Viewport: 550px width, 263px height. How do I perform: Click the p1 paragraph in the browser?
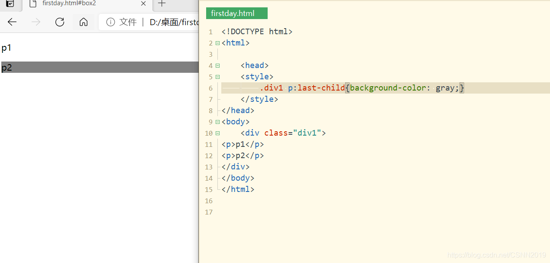click(6, 48)
